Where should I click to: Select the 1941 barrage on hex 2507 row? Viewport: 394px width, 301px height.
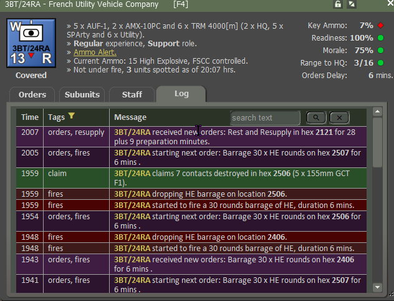point(191,284)
